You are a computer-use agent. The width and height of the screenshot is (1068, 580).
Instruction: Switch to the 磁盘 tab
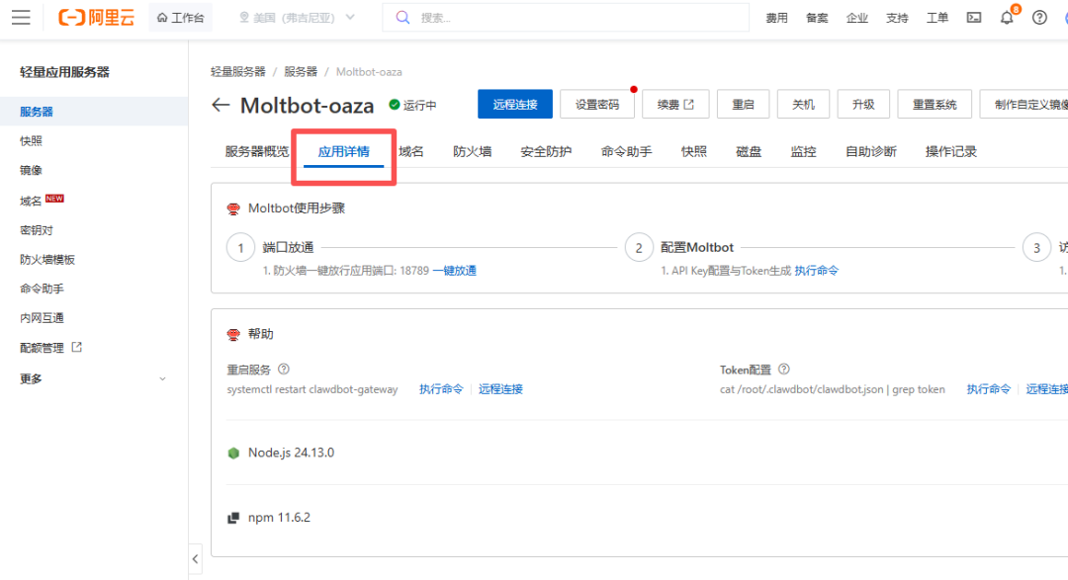point(749,152)
